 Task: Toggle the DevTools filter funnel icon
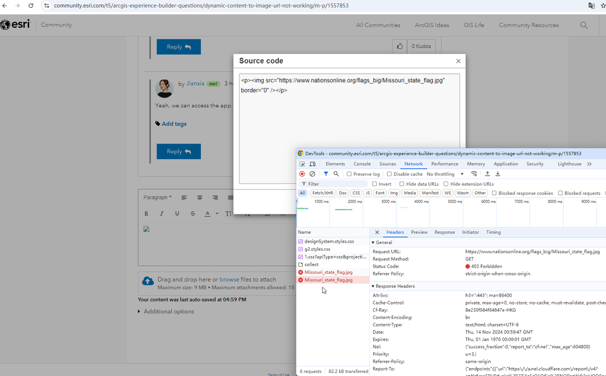click(x=326, y=174)
